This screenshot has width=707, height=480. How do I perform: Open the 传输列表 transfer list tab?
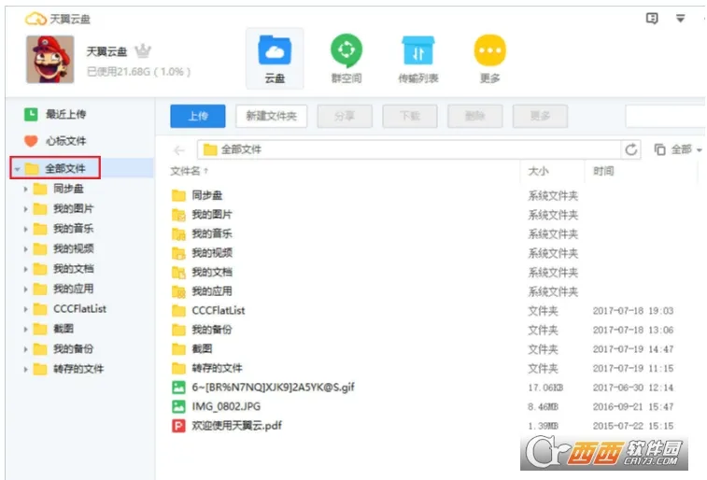[x=418, y=59]
